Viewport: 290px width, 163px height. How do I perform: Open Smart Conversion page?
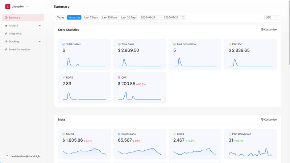pos(23,49)
